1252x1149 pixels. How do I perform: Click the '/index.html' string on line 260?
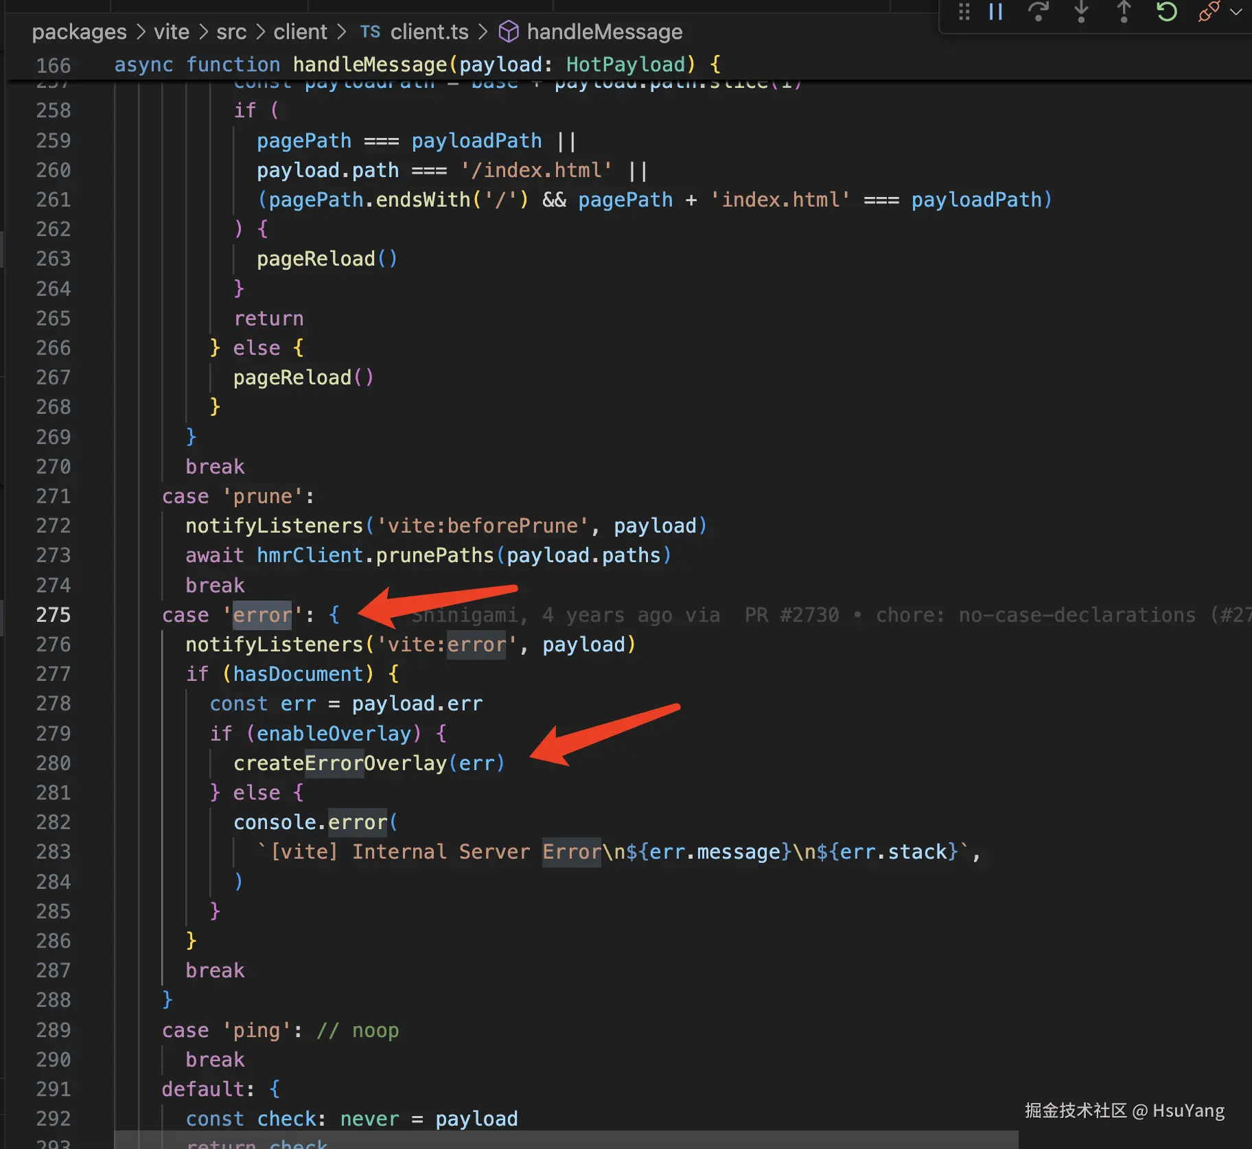pos(536,170)
